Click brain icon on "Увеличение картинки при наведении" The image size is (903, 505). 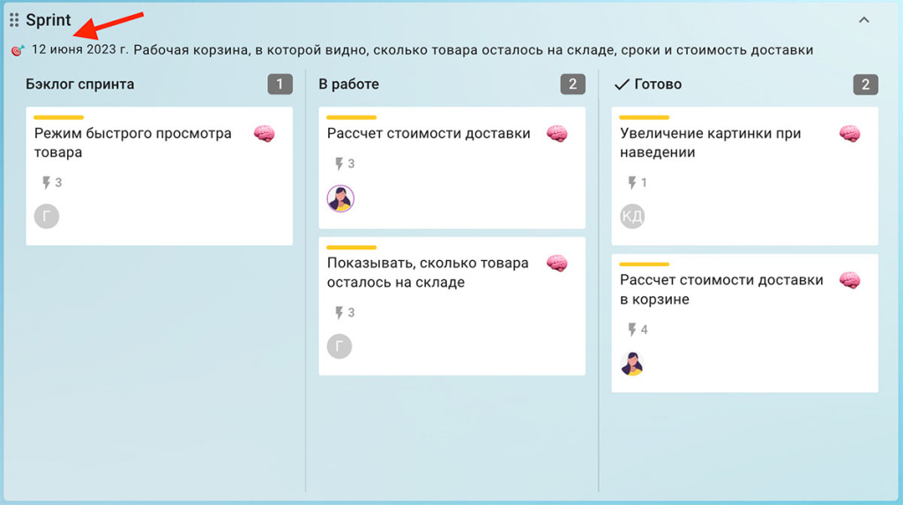[849, 134]
